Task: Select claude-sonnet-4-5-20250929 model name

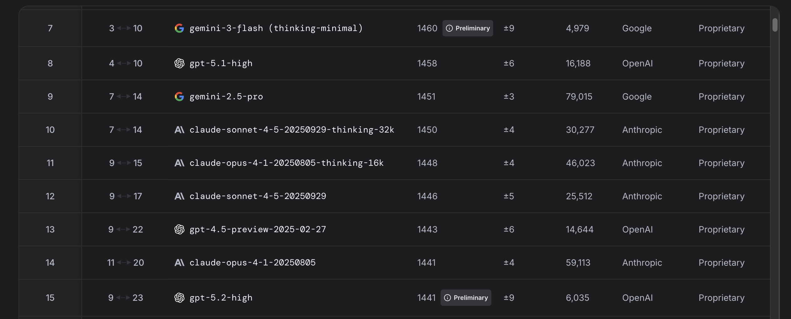Action: (x=258, y=196)
